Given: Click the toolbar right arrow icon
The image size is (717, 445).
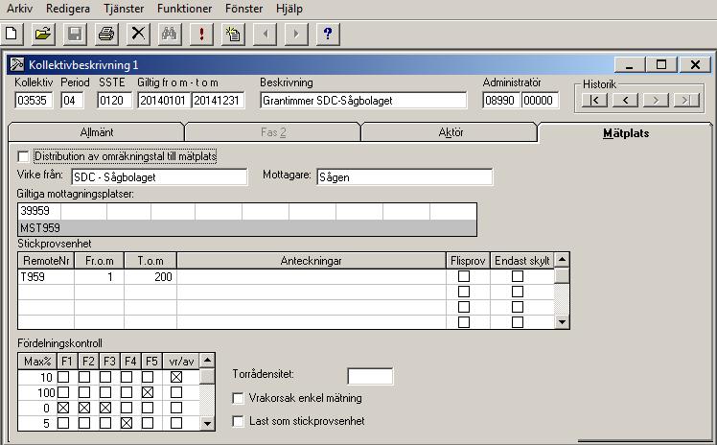Looking at the screenshot, I should [x=296, y=34].
